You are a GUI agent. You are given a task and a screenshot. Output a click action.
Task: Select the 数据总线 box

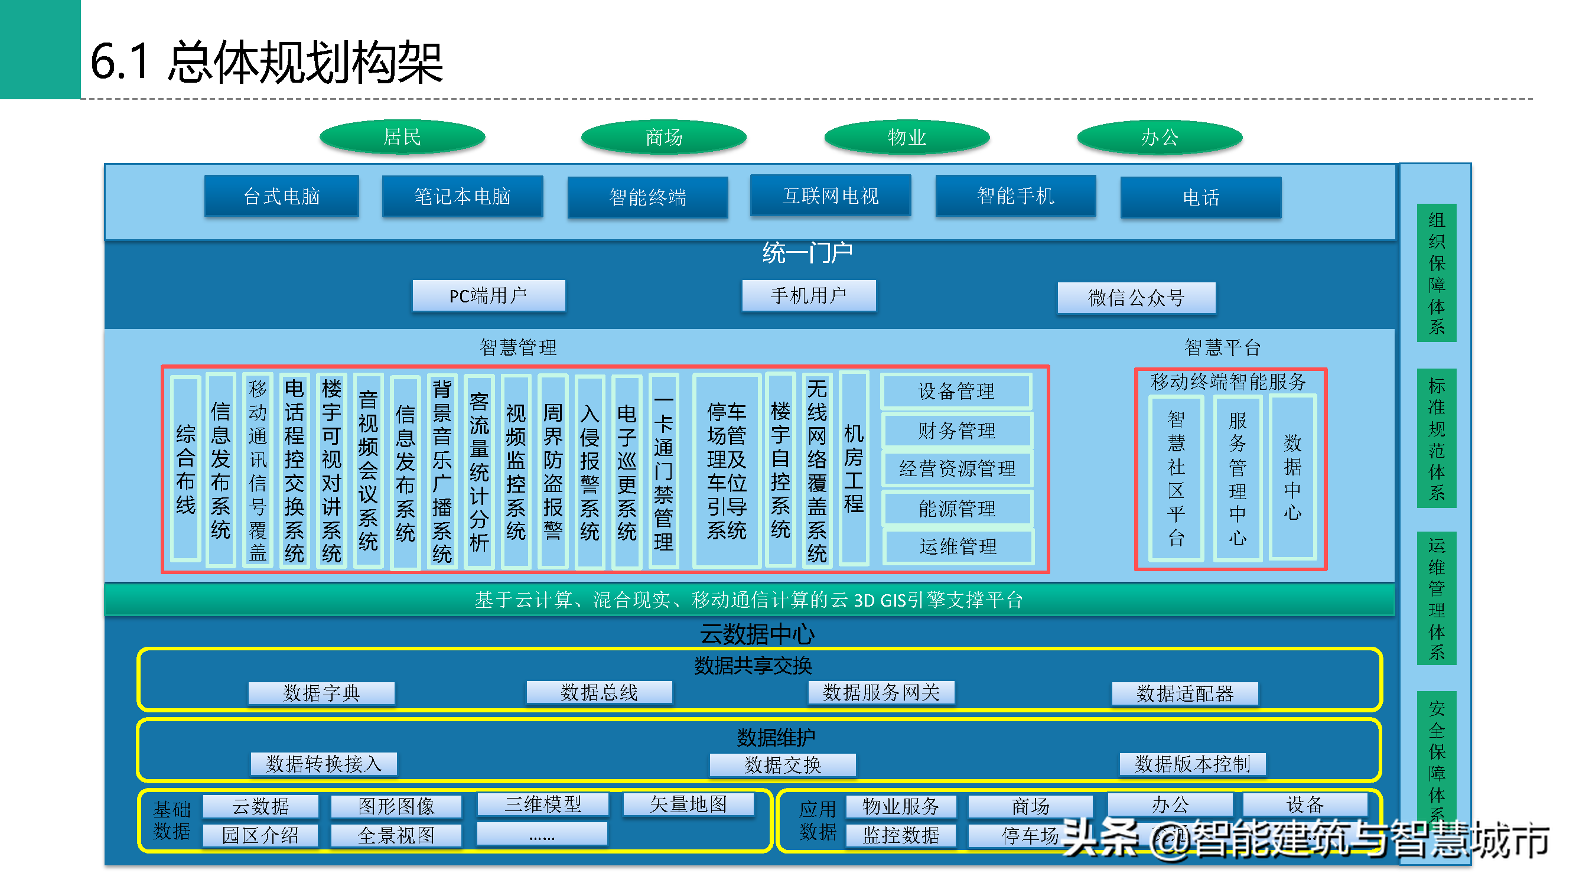pyautogui.click(x=599, y=693)
